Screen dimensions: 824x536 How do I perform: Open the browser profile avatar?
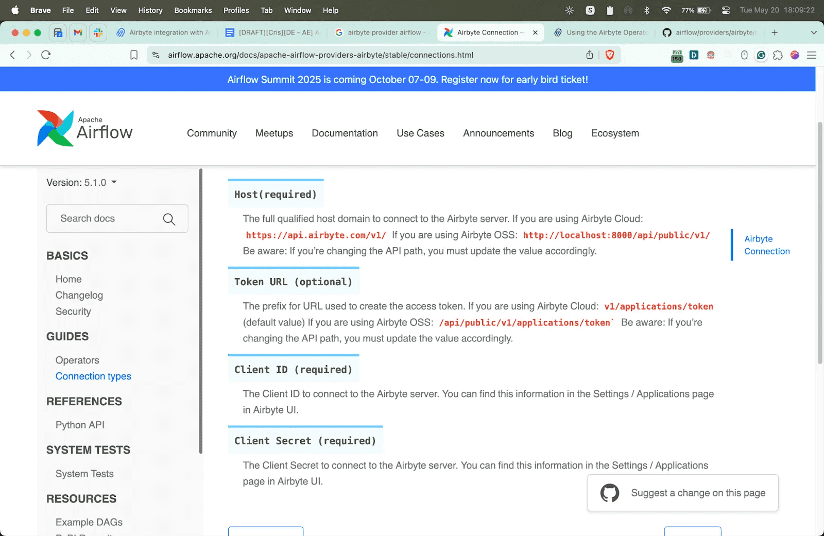pos(795,55)
